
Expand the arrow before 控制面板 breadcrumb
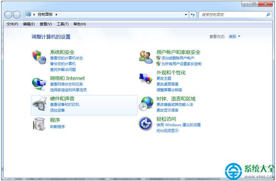coord(34,14)
